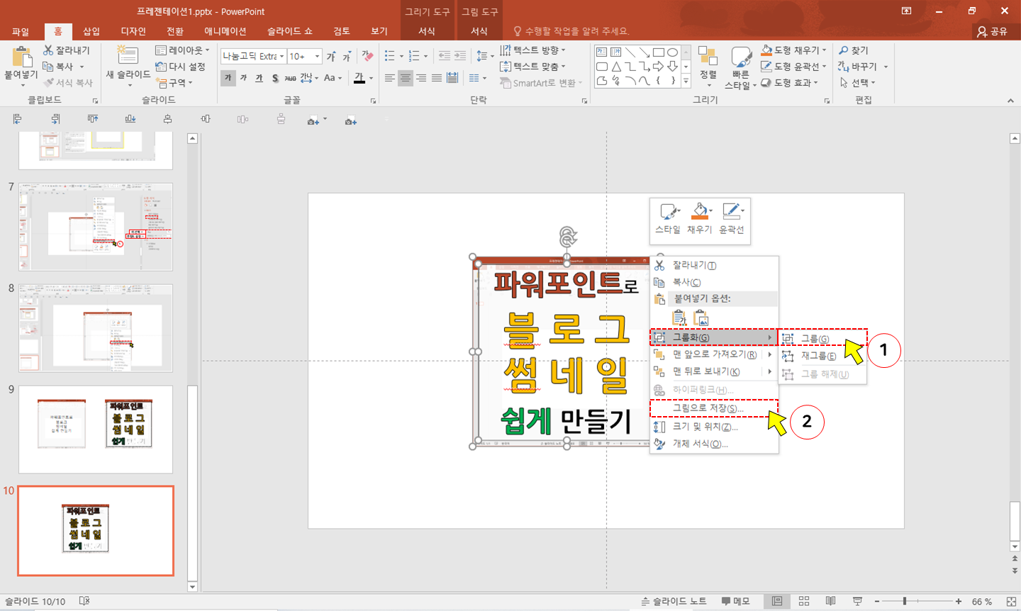Screen dimensions: 1021x611
Task: Expand the Section (구역) dropdown
Action: point(174,82)
